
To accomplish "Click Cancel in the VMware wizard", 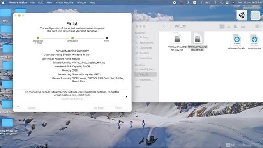I will pyautogui.click(x=31, y=108).
